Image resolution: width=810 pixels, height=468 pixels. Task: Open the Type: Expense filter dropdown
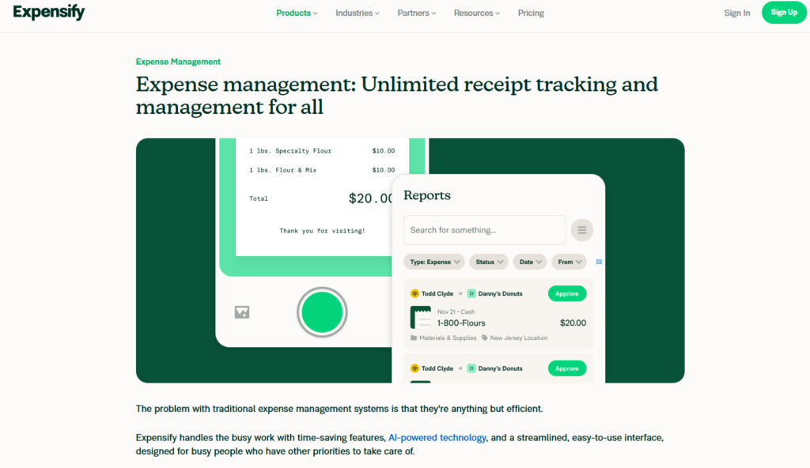click(x=434, y=262)
